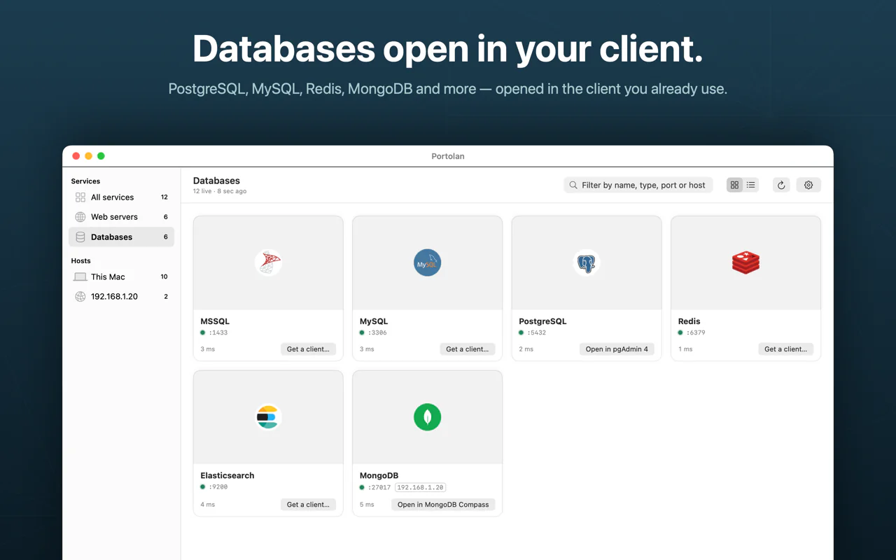Viewport: 896px width, 560px height.
Task: Click the PostgreSQL port :5432 text
Action: pyautogui.click(x=537, y=333)
